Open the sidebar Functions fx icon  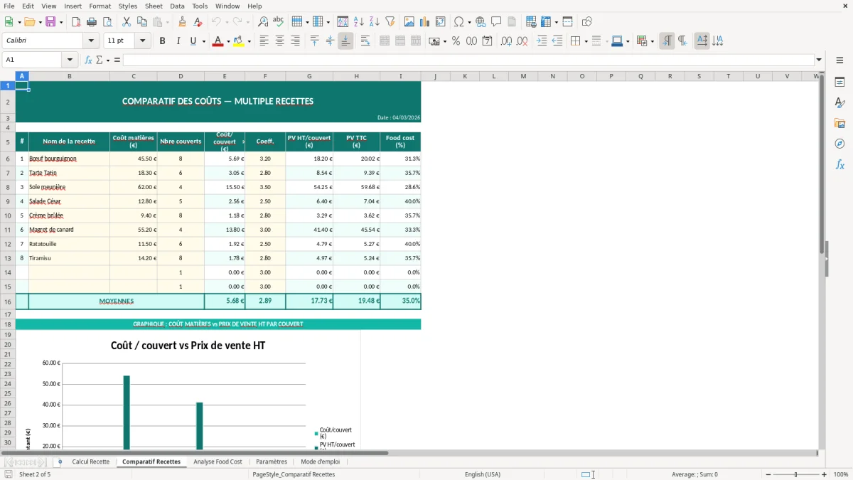pyautogui.click(x=839, y=164)
